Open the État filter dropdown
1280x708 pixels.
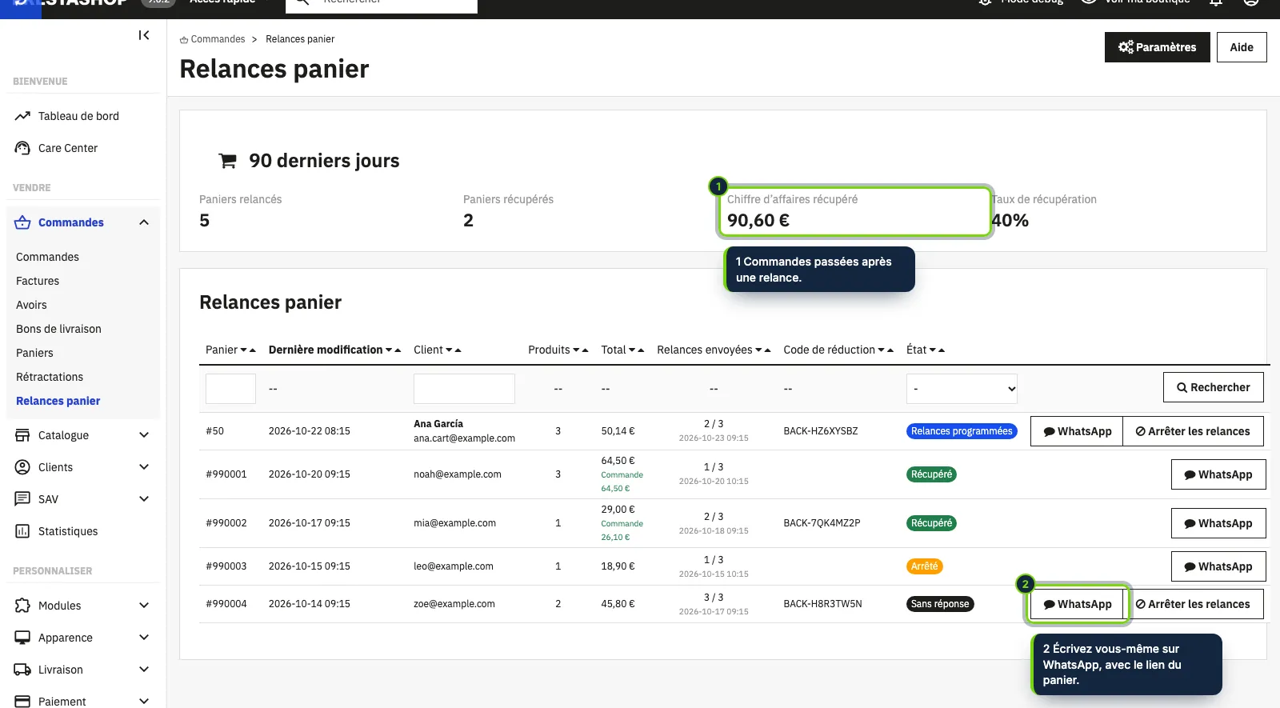point(962,389)
